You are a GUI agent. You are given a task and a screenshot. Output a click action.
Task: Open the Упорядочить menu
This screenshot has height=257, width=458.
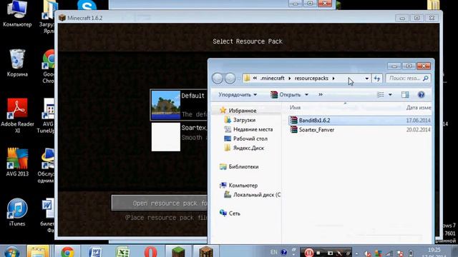tap(238, 95)
